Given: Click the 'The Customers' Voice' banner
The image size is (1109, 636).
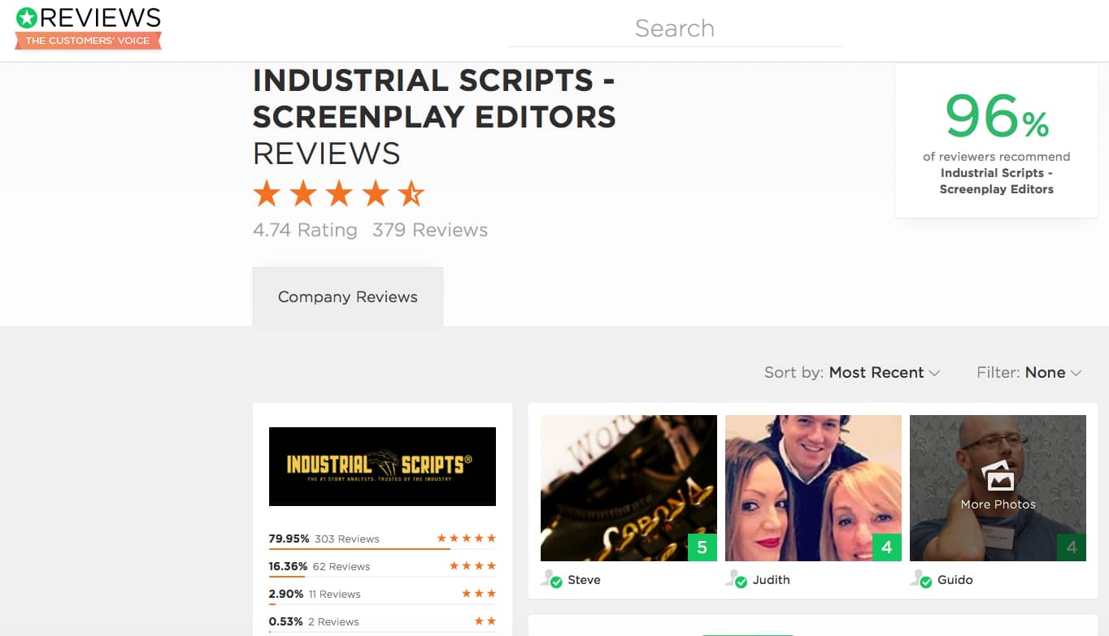Looking at the screenshot, I should tap(87, 38).
